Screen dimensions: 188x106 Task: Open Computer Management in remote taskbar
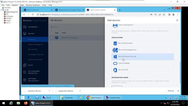113,98
